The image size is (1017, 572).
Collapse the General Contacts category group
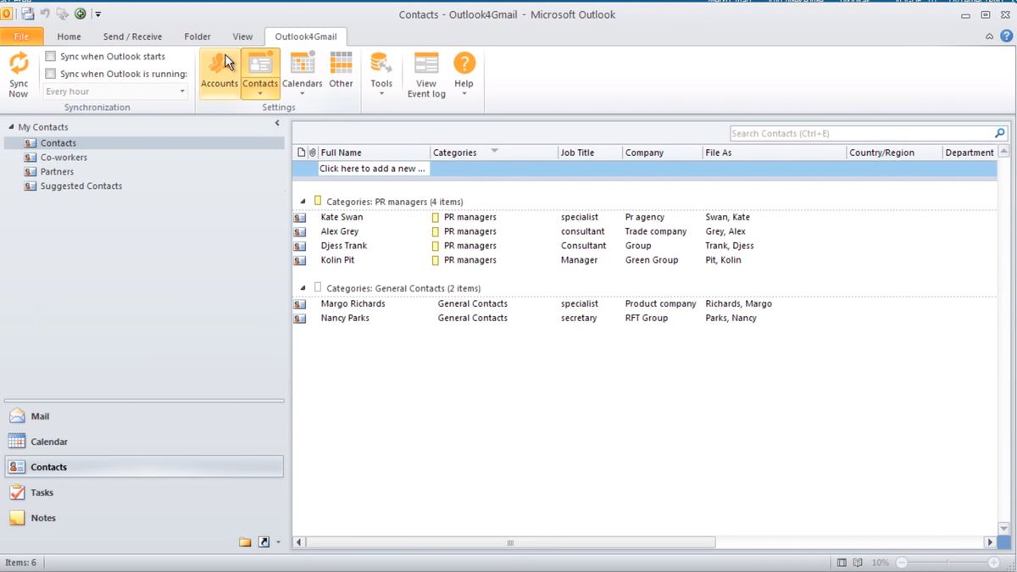pos(303,288)
